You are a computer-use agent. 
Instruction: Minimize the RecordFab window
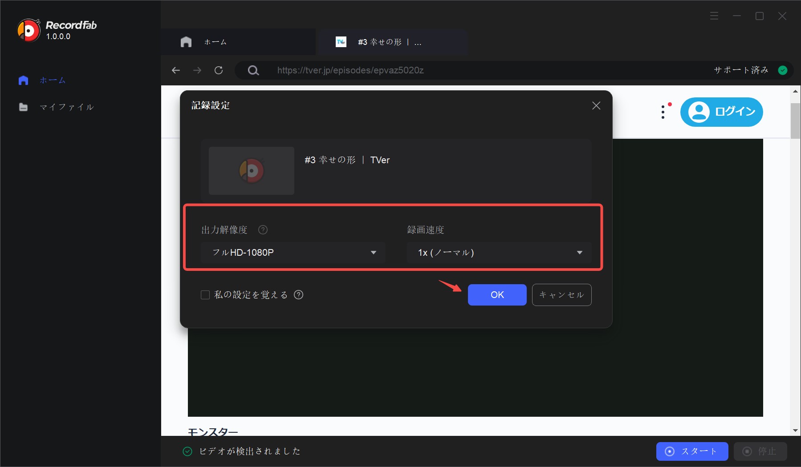737,16
